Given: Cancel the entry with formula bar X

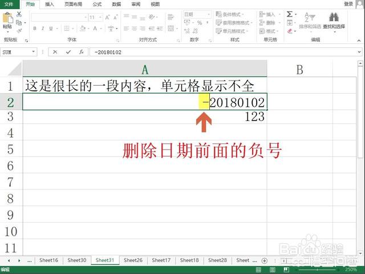Looking at the screenshot, I should point(55,52).
